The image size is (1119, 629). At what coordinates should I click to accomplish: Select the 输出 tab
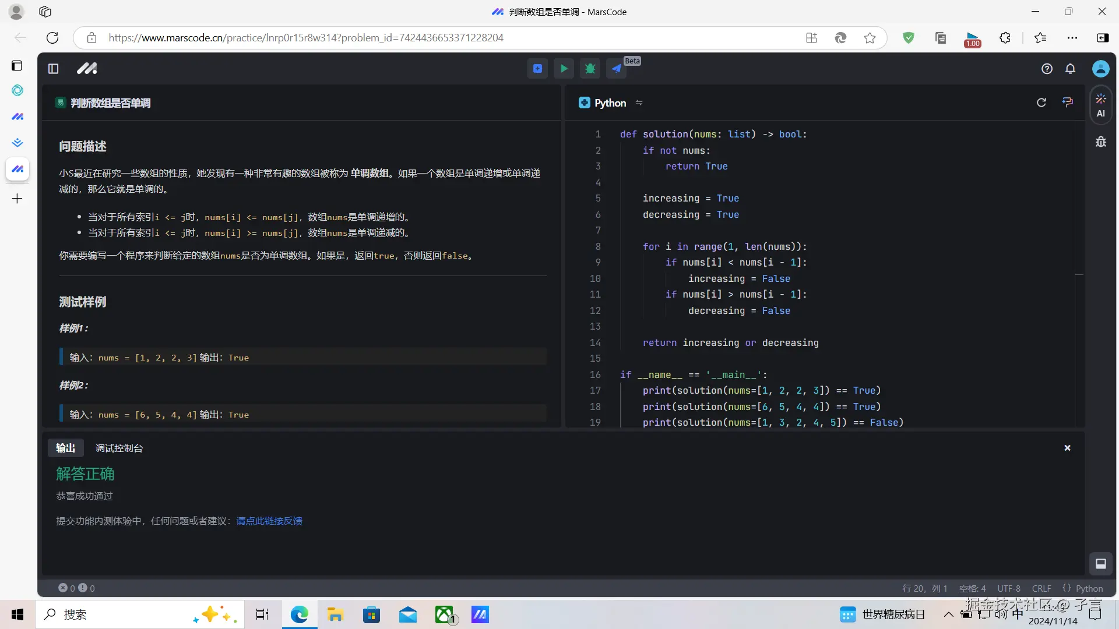pyautogui.click(x=65, y=448)
